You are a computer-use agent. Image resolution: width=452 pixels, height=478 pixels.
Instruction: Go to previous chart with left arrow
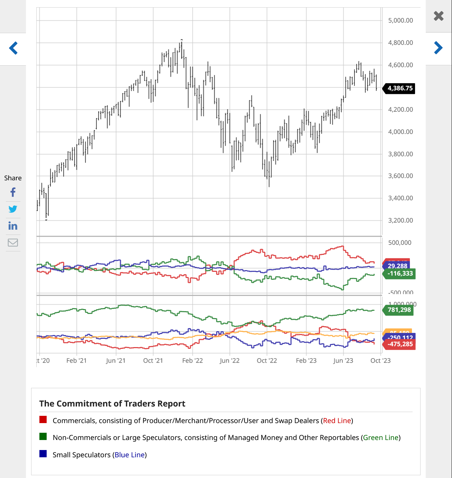[x=13, y=48]
